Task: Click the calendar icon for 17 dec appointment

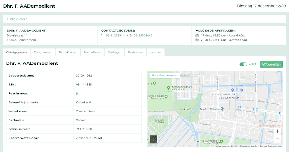Action: [x=197, y=36]
